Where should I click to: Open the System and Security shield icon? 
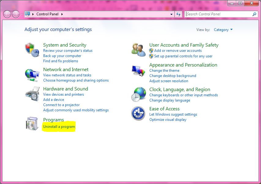point(32,50)
